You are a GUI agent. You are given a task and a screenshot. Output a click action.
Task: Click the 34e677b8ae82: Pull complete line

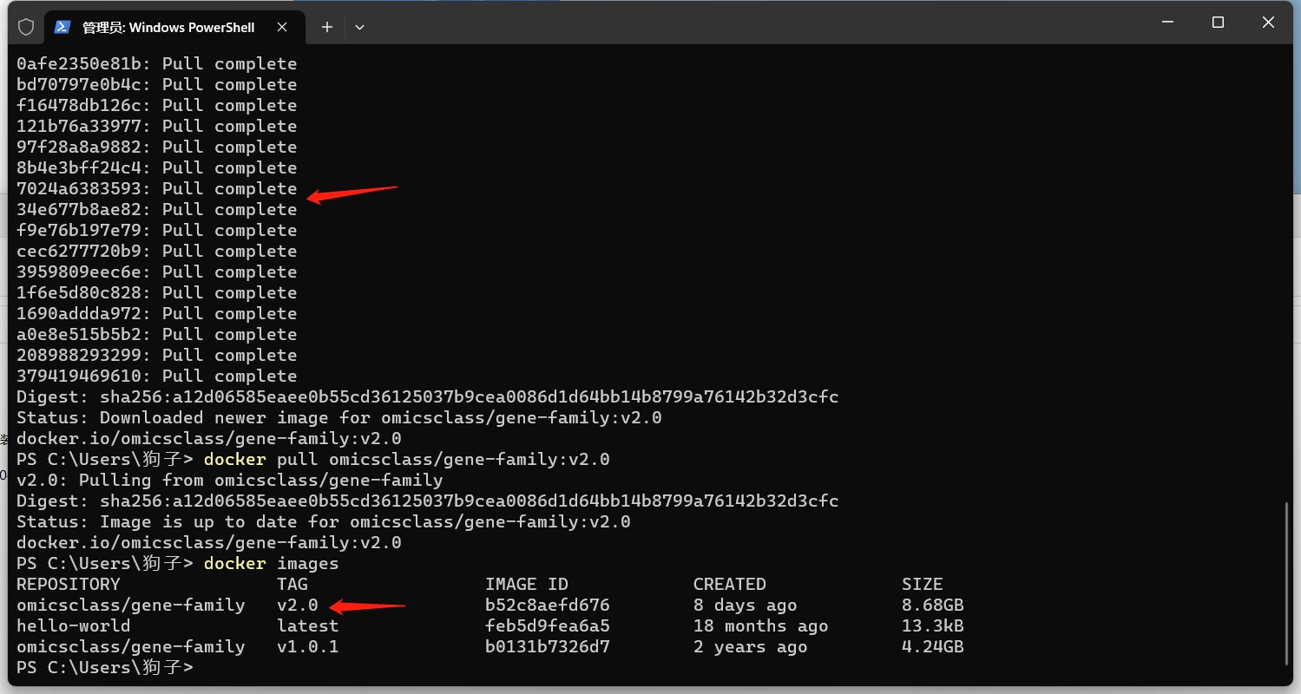tap(156, 210)
